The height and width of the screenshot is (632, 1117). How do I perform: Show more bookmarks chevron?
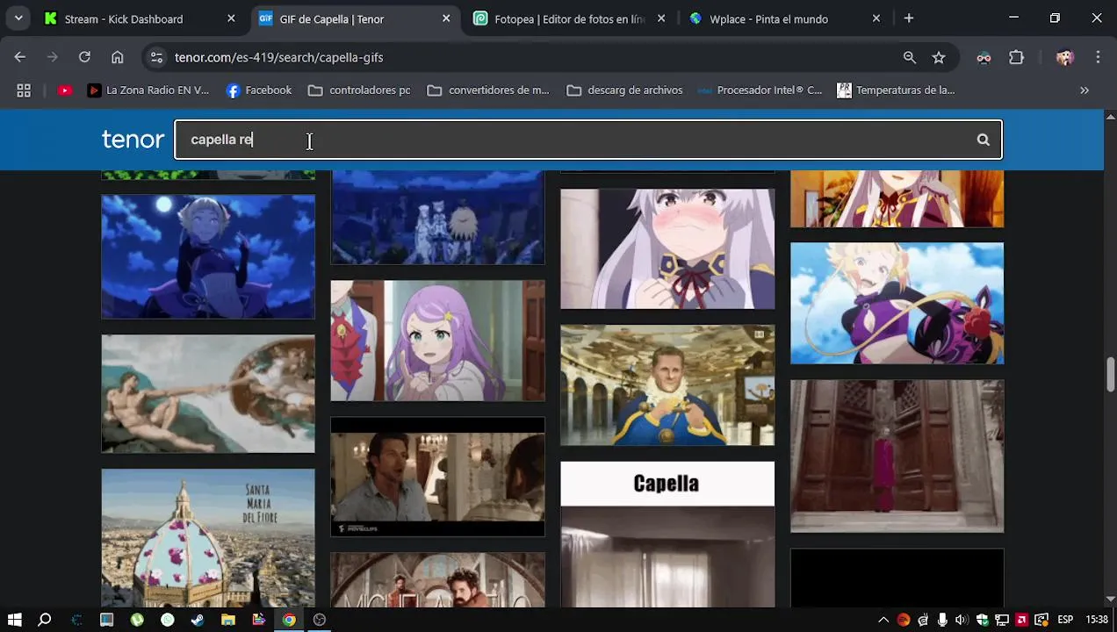pos(1085,90)
